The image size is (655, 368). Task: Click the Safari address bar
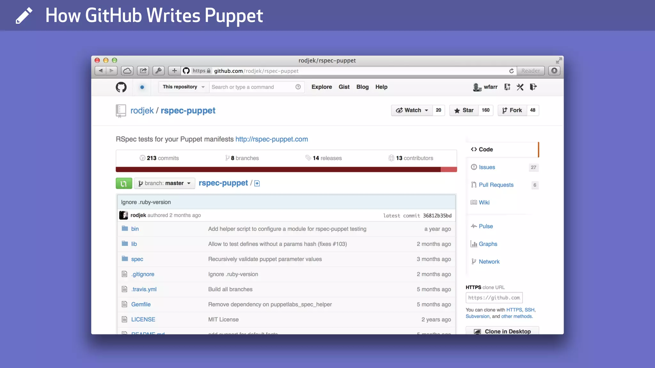click(x=349, y=71)
